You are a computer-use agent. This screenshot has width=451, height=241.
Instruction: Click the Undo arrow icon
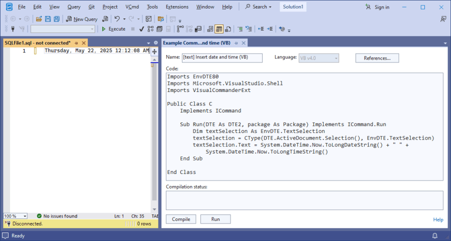coord(117,19)
